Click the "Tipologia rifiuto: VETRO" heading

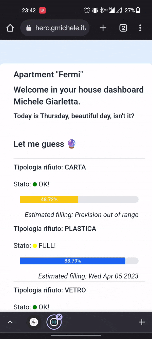point(50,290)
